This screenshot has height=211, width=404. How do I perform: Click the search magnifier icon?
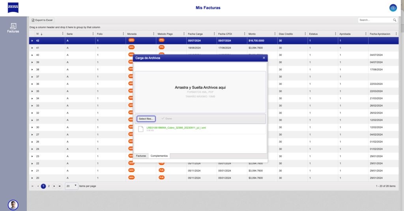(x=395, y=20)
